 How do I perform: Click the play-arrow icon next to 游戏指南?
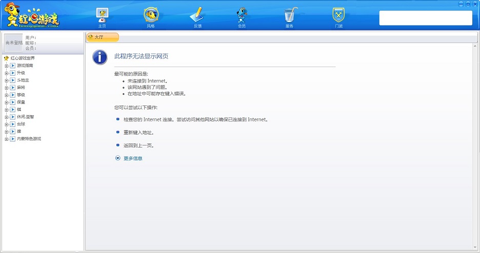[12, 66]
